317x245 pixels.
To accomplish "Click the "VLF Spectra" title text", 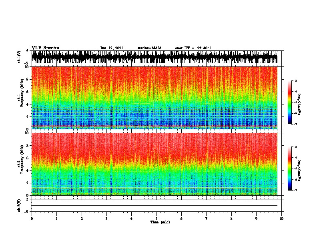I will tap(45, 48).
